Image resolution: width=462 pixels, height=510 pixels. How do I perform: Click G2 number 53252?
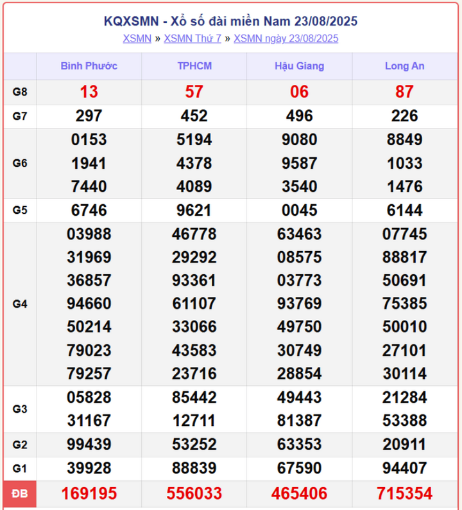coord(194,444)
